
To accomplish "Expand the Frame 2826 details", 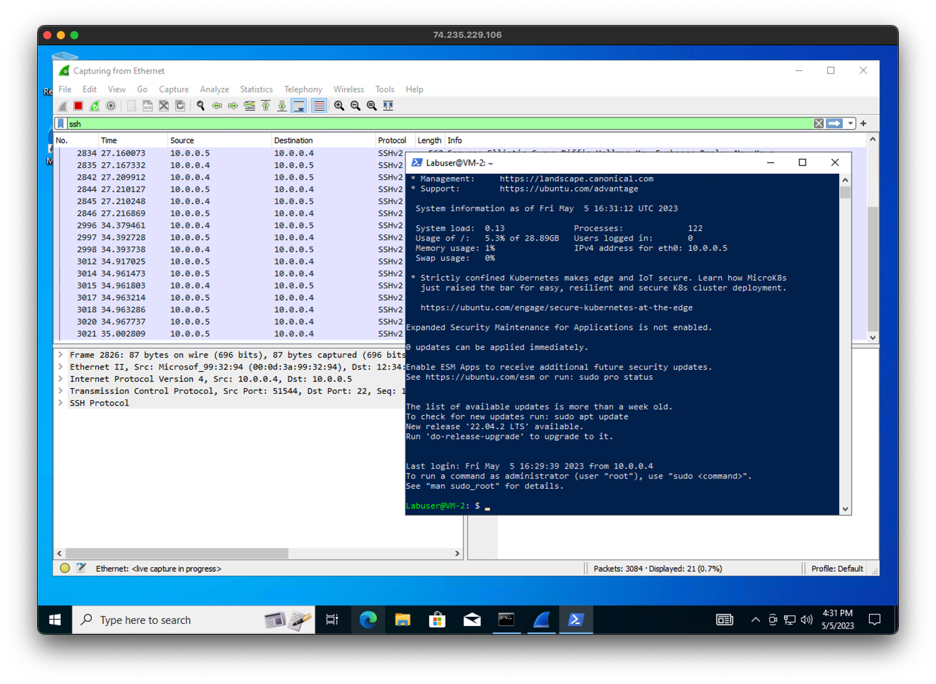I will pyautogui.click(x=61, y=354).
